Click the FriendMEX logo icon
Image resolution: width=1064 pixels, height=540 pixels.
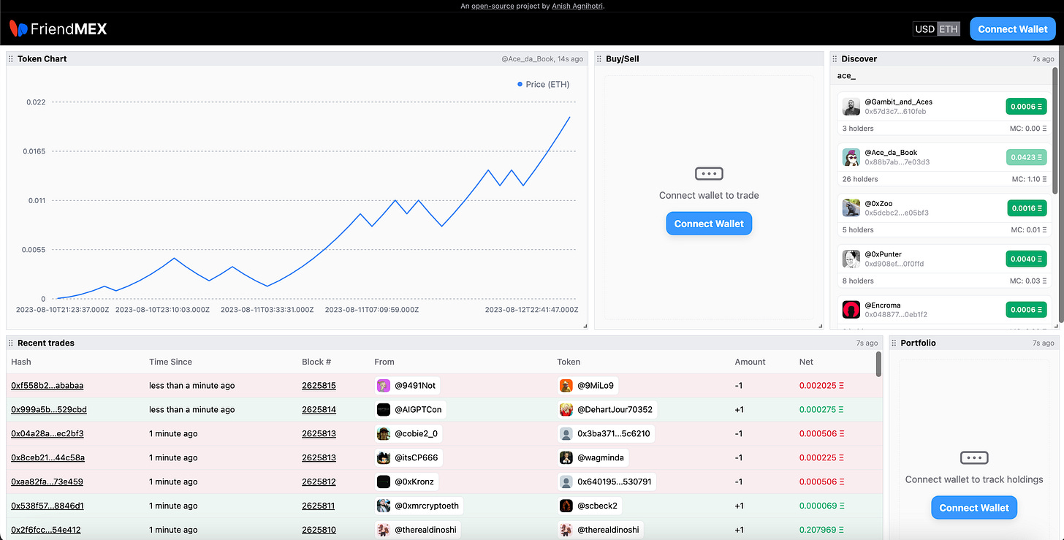tap(18, 29)
